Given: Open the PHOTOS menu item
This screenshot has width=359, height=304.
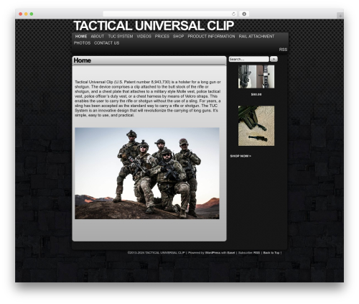Looking at the screenshot, I should (82, 43).
